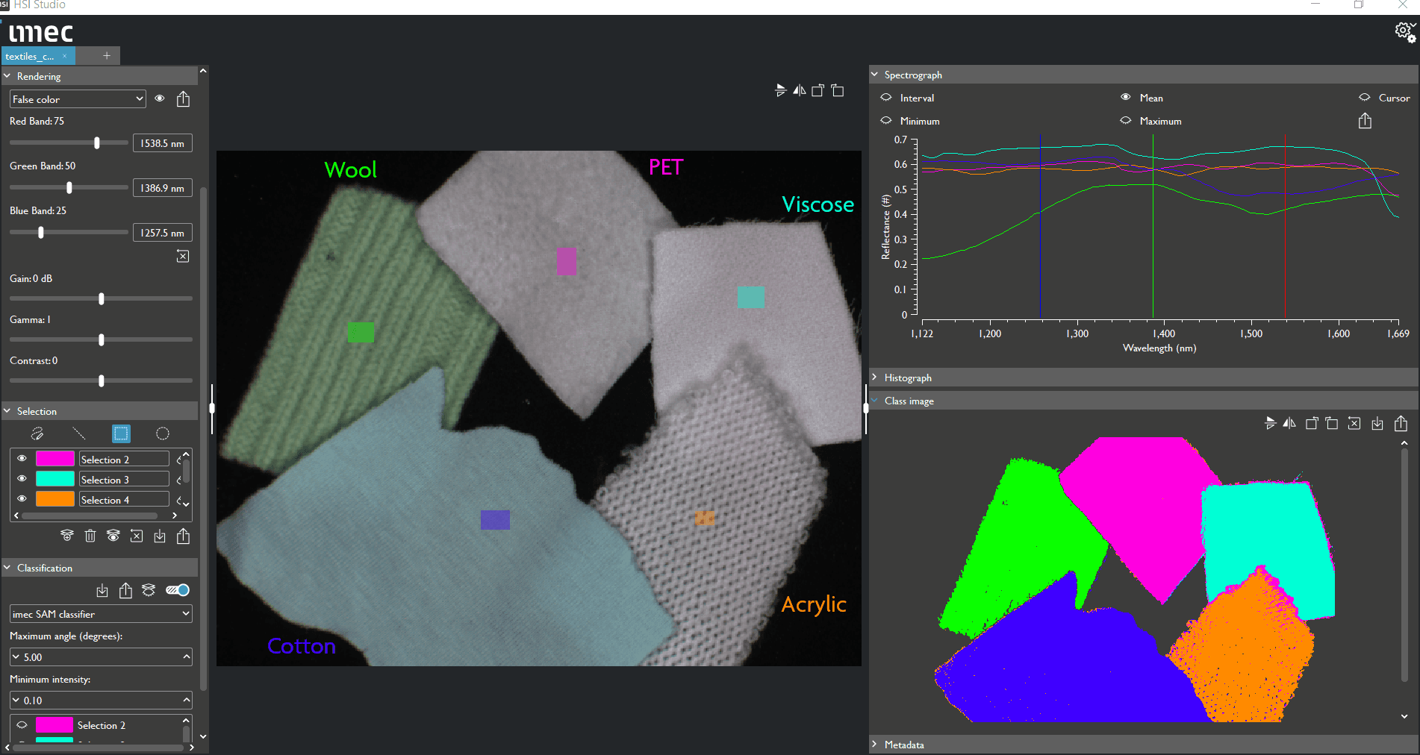The width and height of the screenshot is (1420, 755).
Task: Select the freehand lasso selection tool
Action: click(37, 433)
